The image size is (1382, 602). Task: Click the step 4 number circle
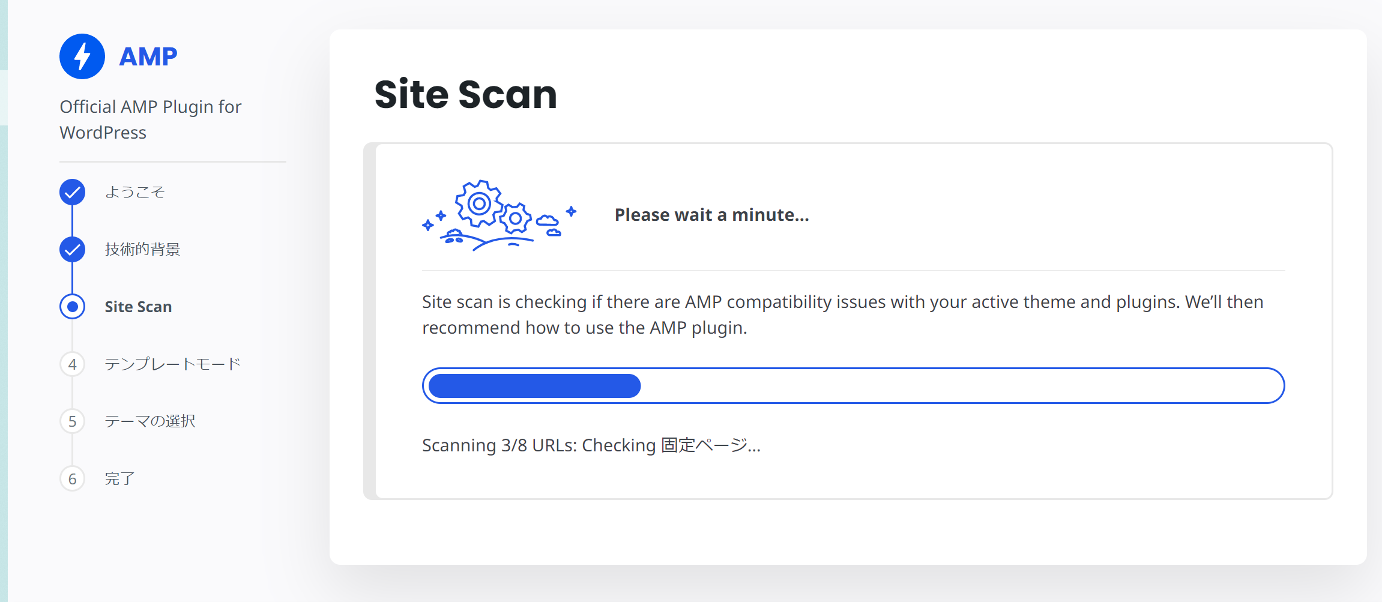click(x=73, y=364)
